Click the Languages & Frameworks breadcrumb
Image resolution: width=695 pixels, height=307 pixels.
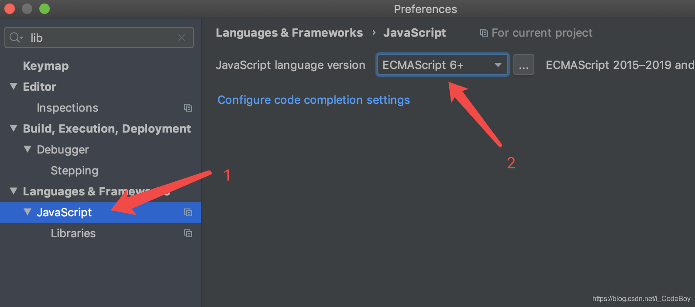click(x=289, y=33)
